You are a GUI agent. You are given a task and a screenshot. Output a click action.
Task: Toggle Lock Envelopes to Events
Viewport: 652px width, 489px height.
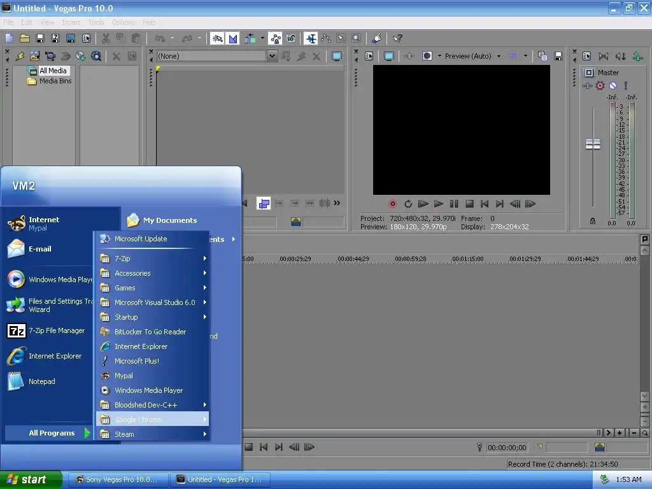pos(275,39)
